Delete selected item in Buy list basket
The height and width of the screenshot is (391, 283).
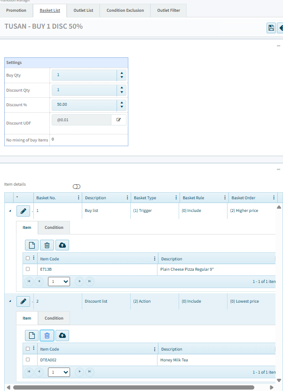47,245
